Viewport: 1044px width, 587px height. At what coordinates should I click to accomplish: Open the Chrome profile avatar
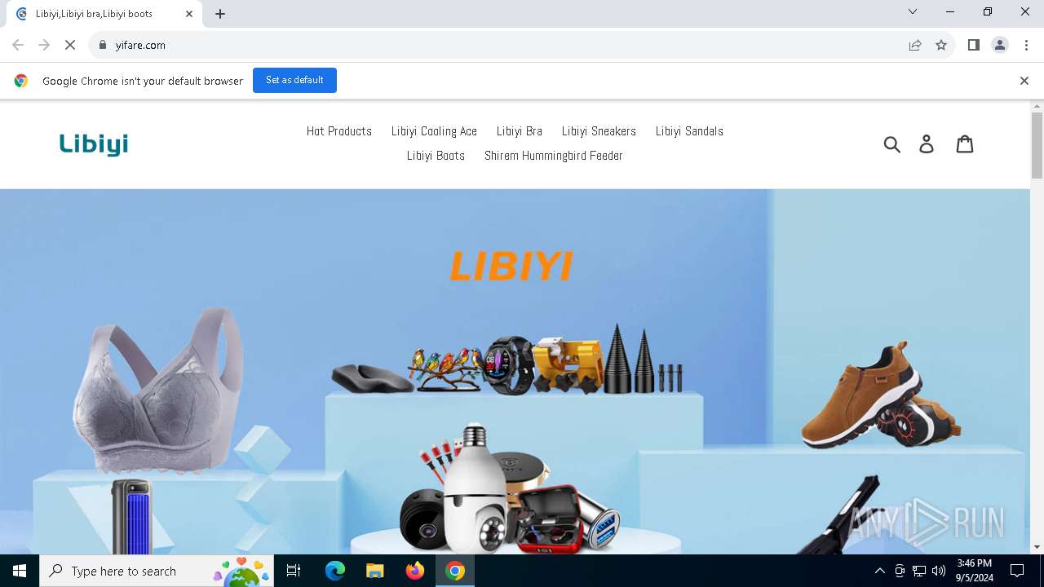[x=1000, y=45]
